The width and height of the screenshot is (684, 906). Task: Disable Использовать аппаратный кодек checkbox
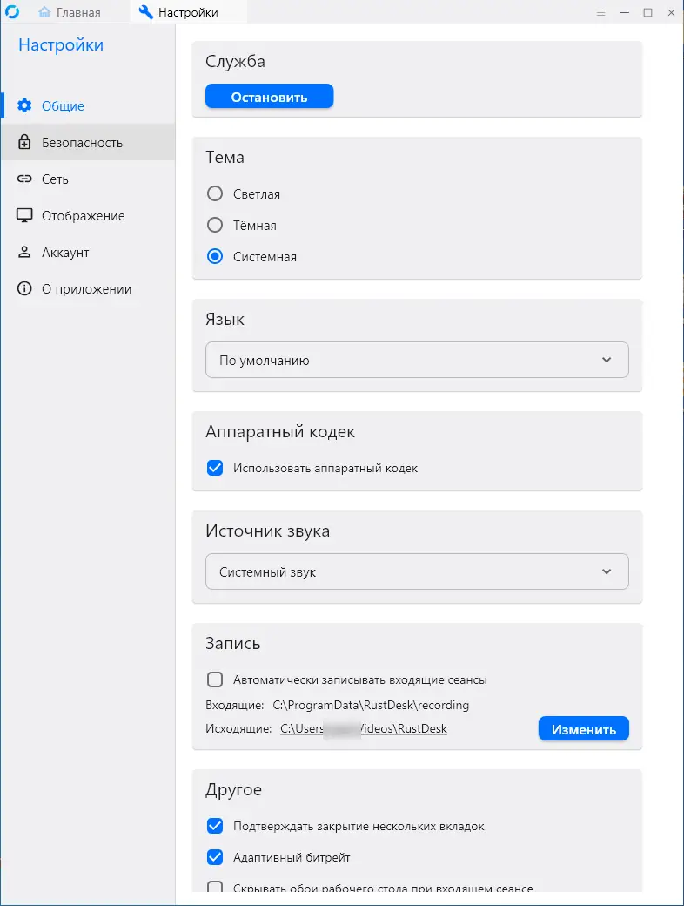(x=215, y=468)
